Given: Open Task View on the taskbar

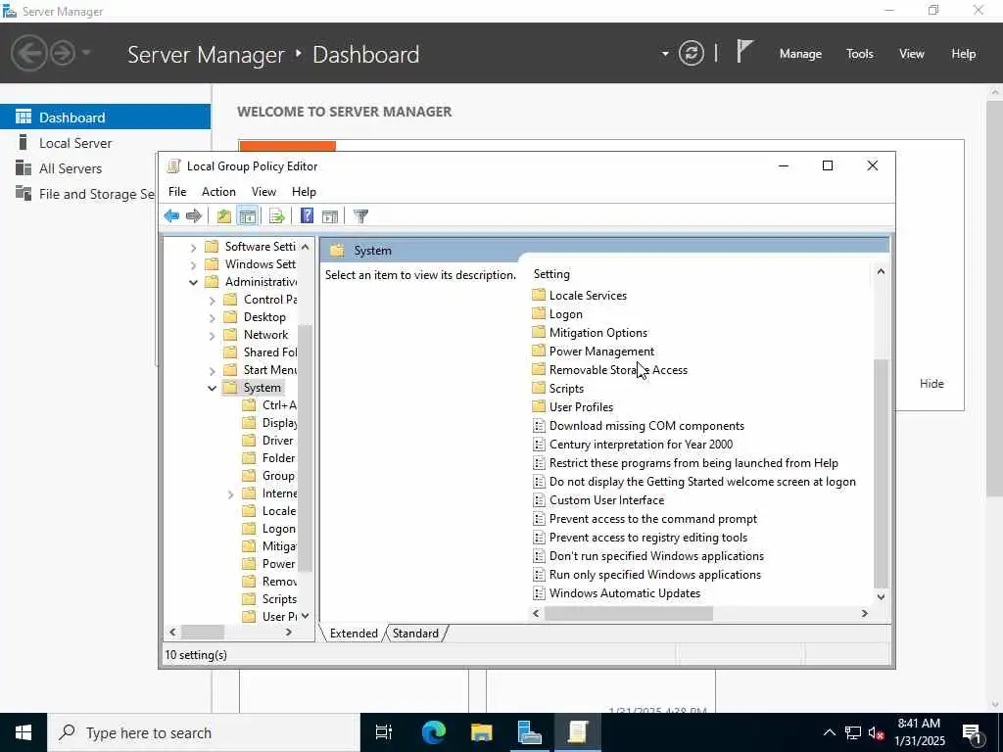Looking at the screenshot, I should tap(384, 732).
